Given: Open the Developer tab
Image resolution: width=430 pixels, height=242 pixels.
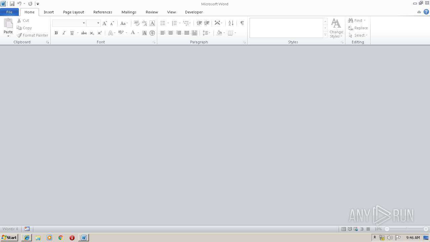Looking at the screenshot, I should pyautogui.click(x=194, y=12).
